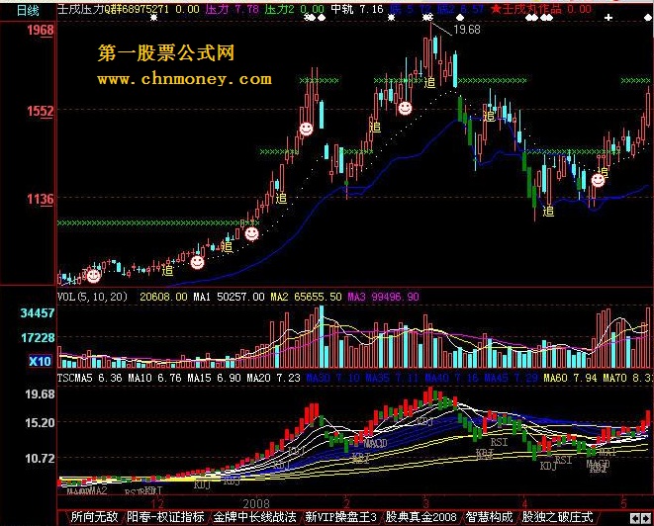Click the TSCMA5 6.36 indicator title
654x526 pixels.
pos(90,379)
